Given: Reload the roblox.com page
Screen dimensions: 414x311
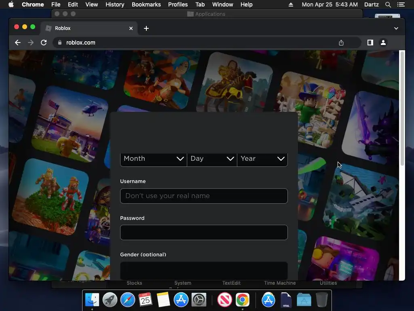Looking at the screenshot, I should click(x=44, y=43).
